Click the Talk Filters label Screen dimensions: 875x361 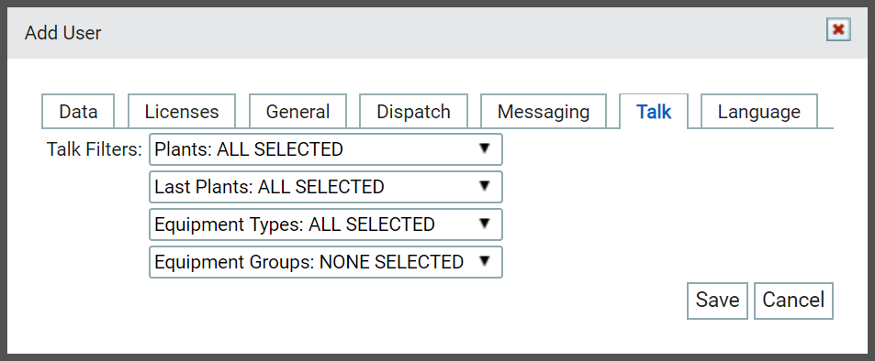click(95, 149)
